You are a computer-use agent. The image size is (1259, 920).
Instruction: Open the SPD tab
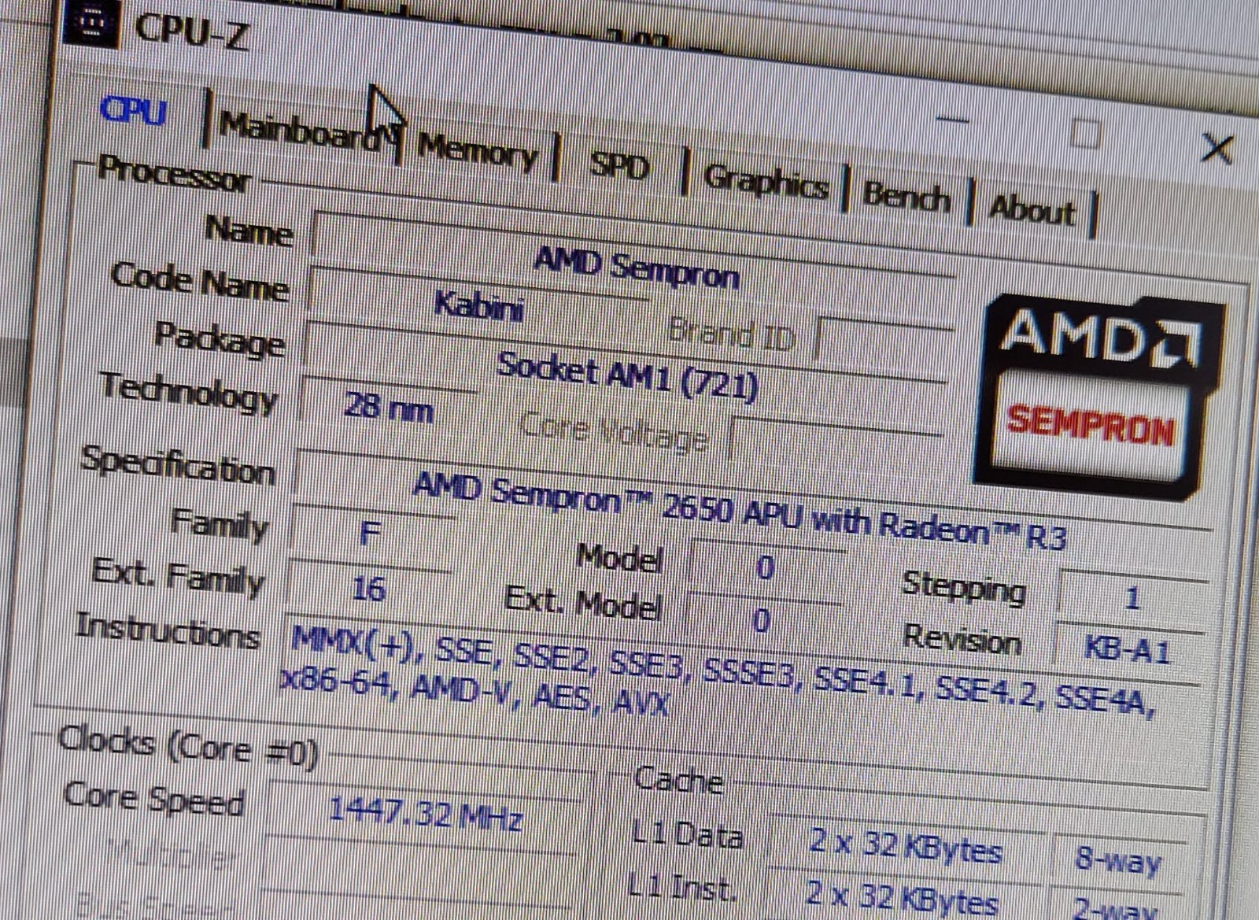pos(619,166)
